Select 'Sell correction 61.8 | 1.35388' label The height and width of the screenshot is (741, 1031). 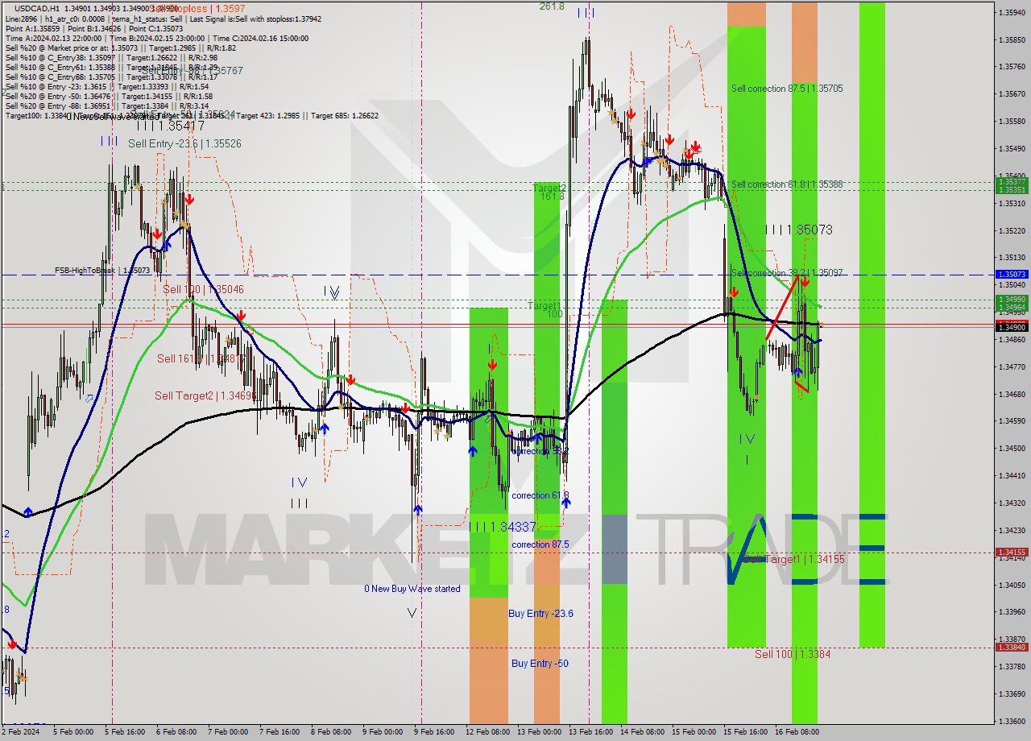(x=787, y=184)
